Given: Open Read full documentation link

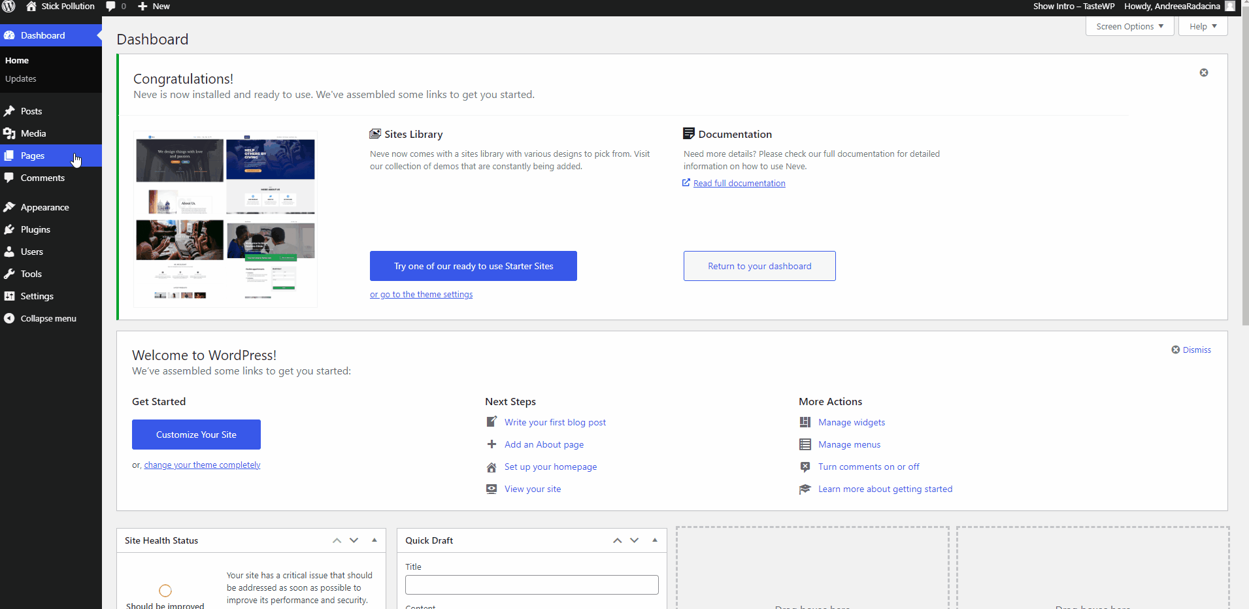Looking at the screenshot, I should coord(739,183).
